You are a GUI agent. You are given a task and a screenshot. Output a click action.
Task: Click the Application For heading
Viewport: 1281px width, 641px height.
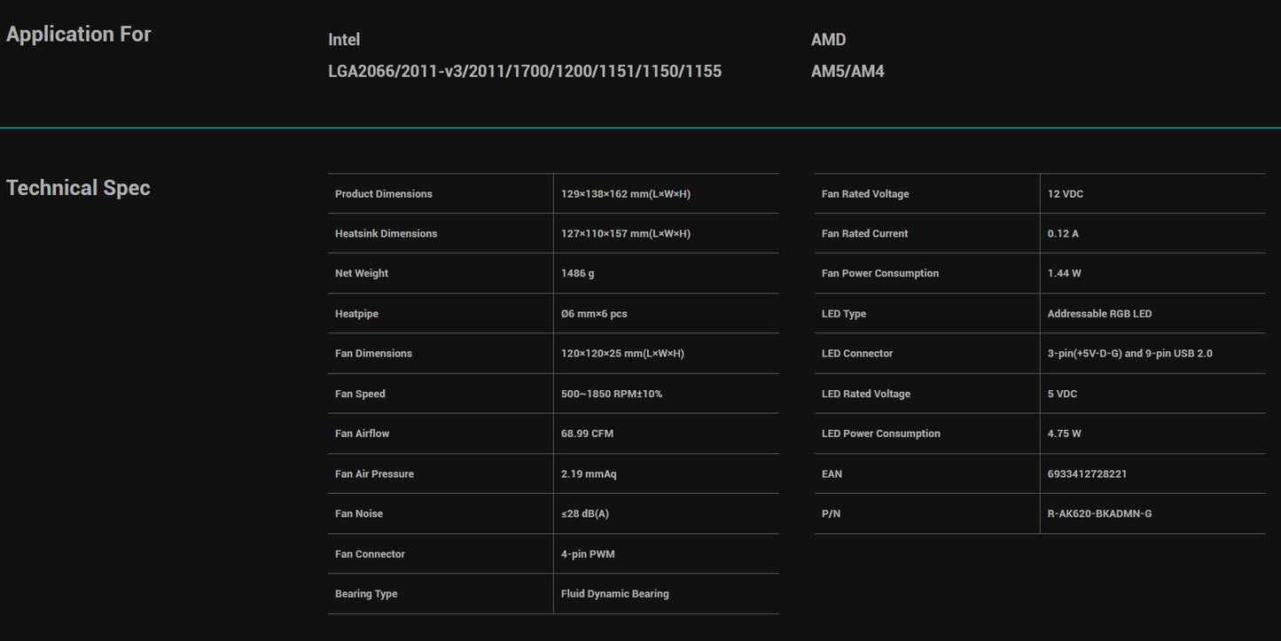point(79,35)
